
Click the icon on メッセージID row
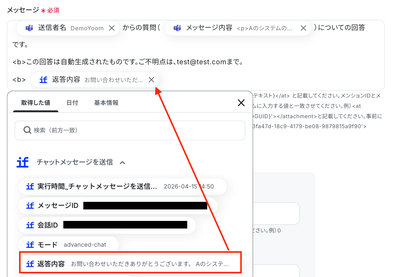[30, 205]
